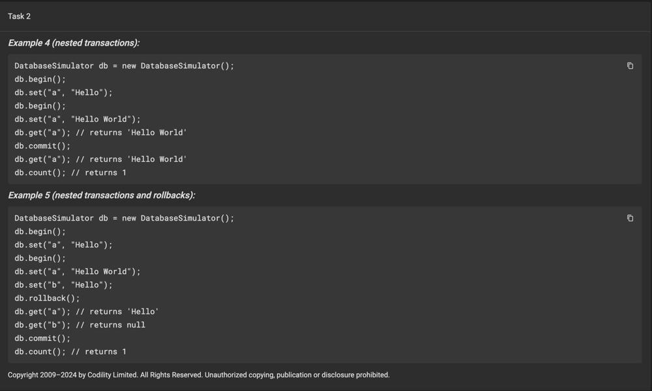The image size is (652, 391).
Task: Click db.set("a", "Hello World") in Example 5
Action: pos(77,271)
